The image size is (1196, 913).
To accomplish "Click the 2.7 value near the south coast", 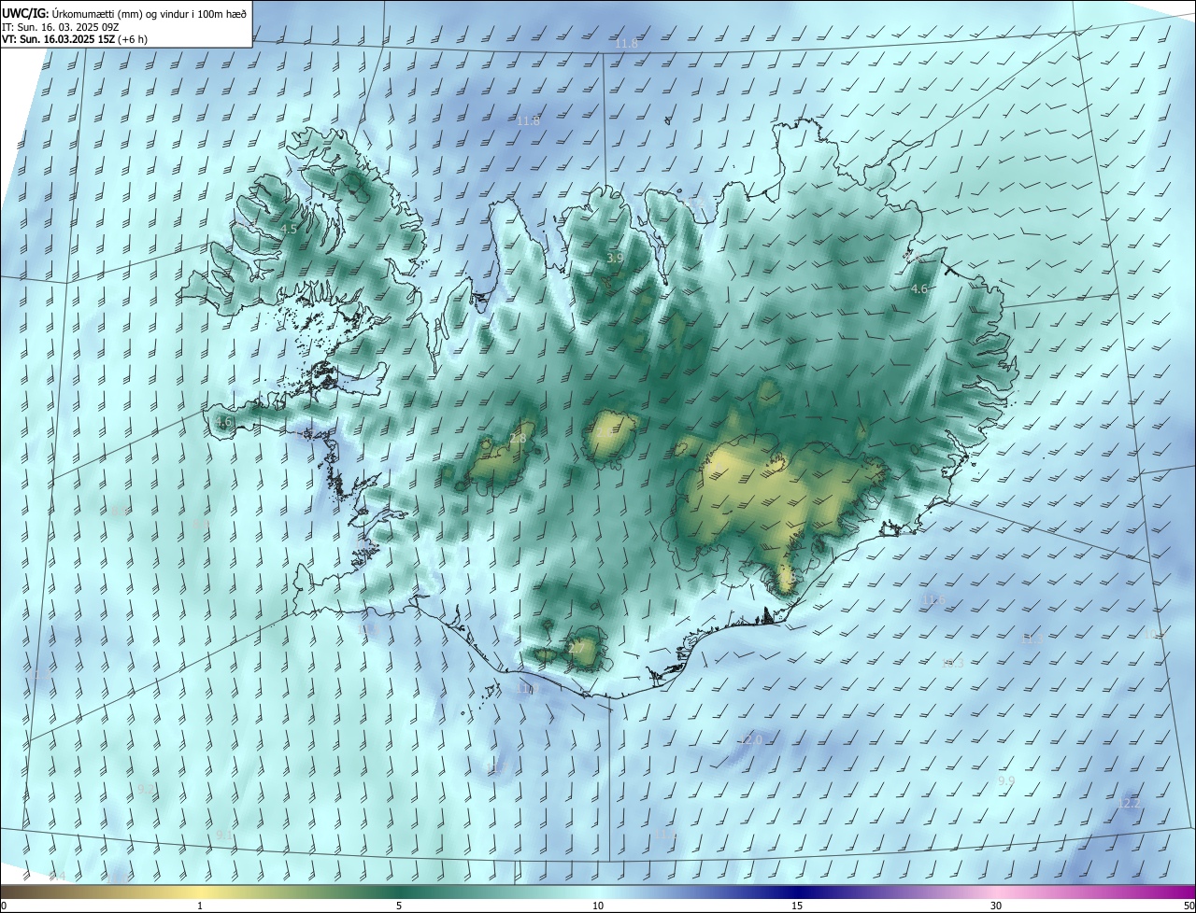I will [x=576, y=647].
